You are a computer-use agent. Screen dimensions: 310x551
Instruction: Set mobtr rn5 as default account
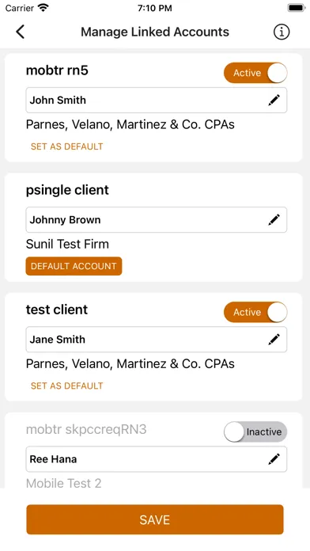point(66,146)
